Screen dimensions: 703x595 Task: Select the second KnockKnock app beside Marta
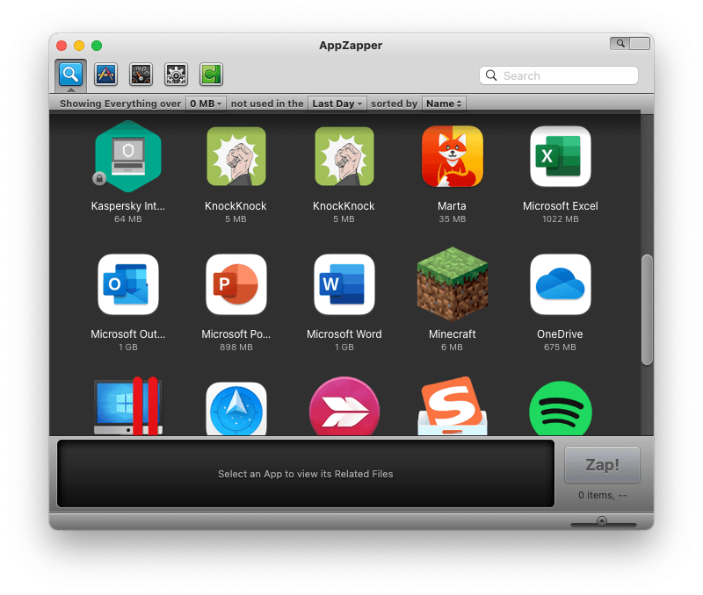(344, 156)
